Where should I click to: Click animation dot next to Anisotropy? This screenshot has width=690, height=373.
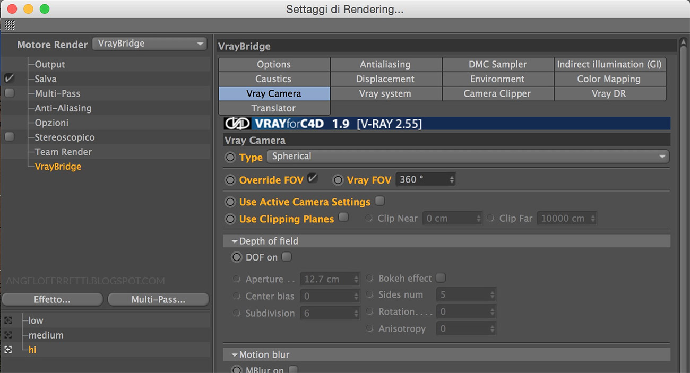(369, 328)
